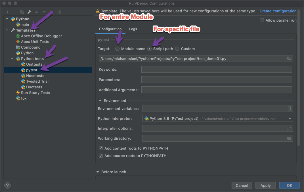Click Create configuration link

pyautogui.click(x=278, y=11)
